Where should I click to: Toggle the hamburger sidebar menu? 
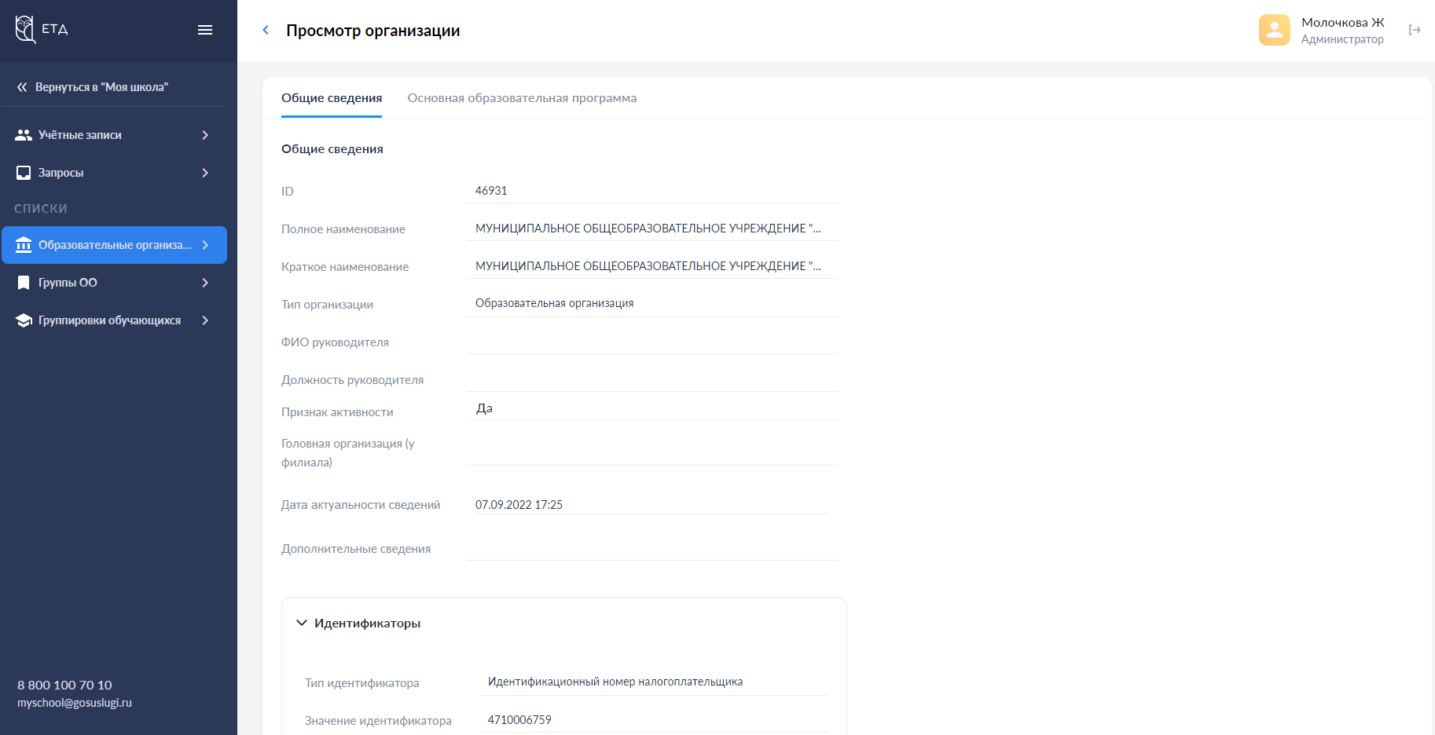coord(205,30)
